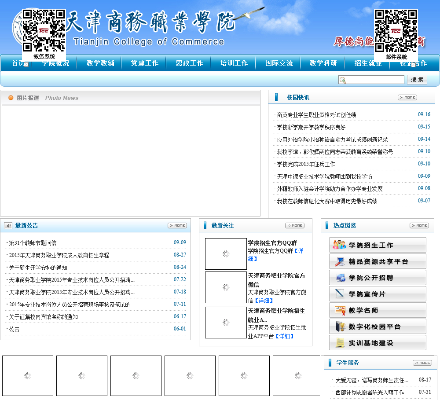The height and width of the screenshot is (400, 440).
Task: Open news 天津中德职业技术学院教师团到我校学访
Action: click(x=324, y=176)
